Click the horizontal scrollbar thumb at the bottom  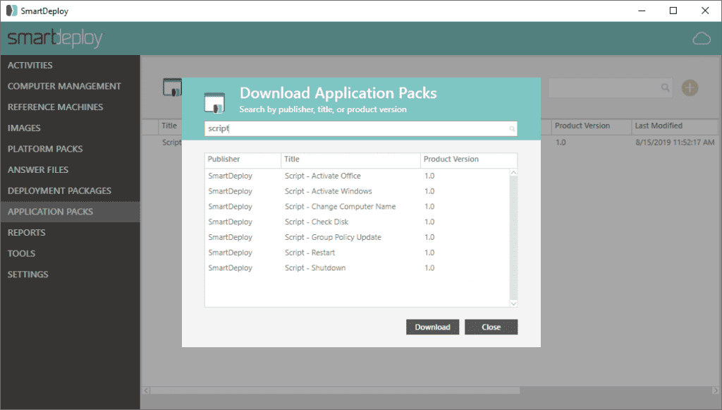pos(335,391)
